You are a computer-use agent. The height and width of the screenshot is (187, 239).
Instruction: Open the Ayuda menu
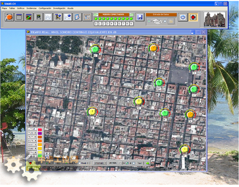[x=70, y=8]
